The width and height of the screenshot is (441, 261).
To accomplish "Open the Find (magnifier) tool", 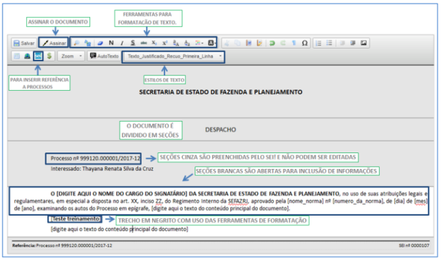I will (x=76, y=43).
